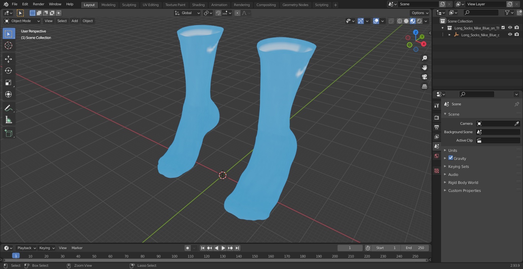523x269 pixels.
Task: Click the Blender logo menu icon
Action: (x=6, y=4)
